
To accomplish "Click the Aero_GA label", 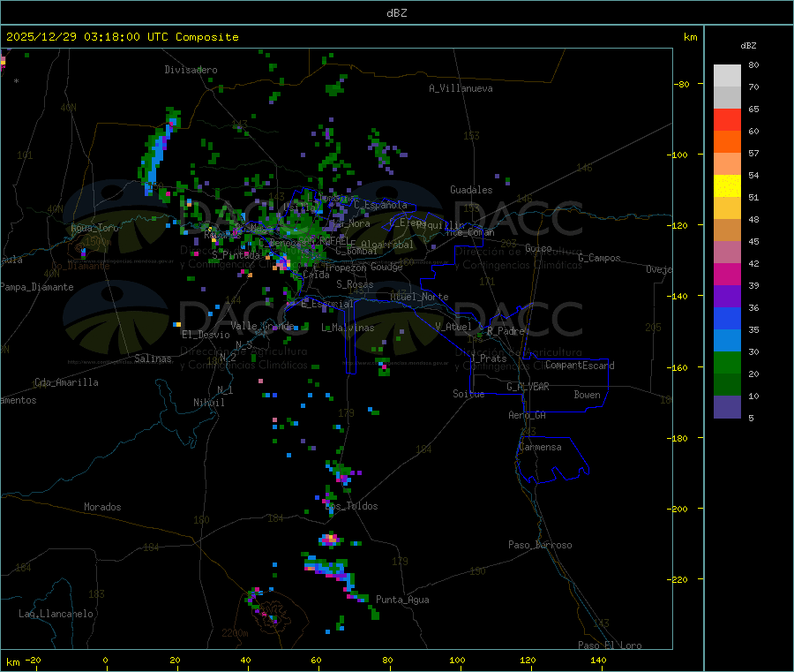I will click(x=528, y=415).
